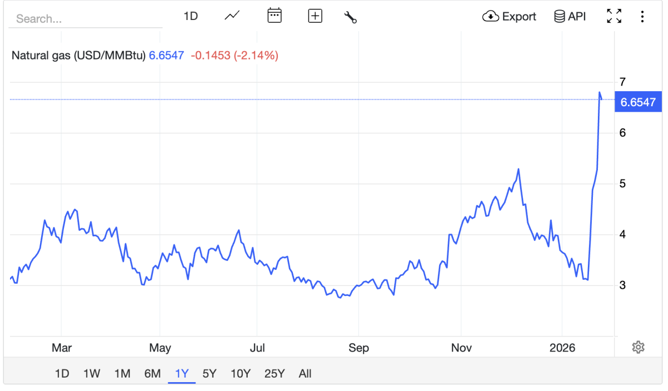Select the active 1Y range tab
Image resolution: width=668 pixels, height=391 pixels.
point(181,373)
